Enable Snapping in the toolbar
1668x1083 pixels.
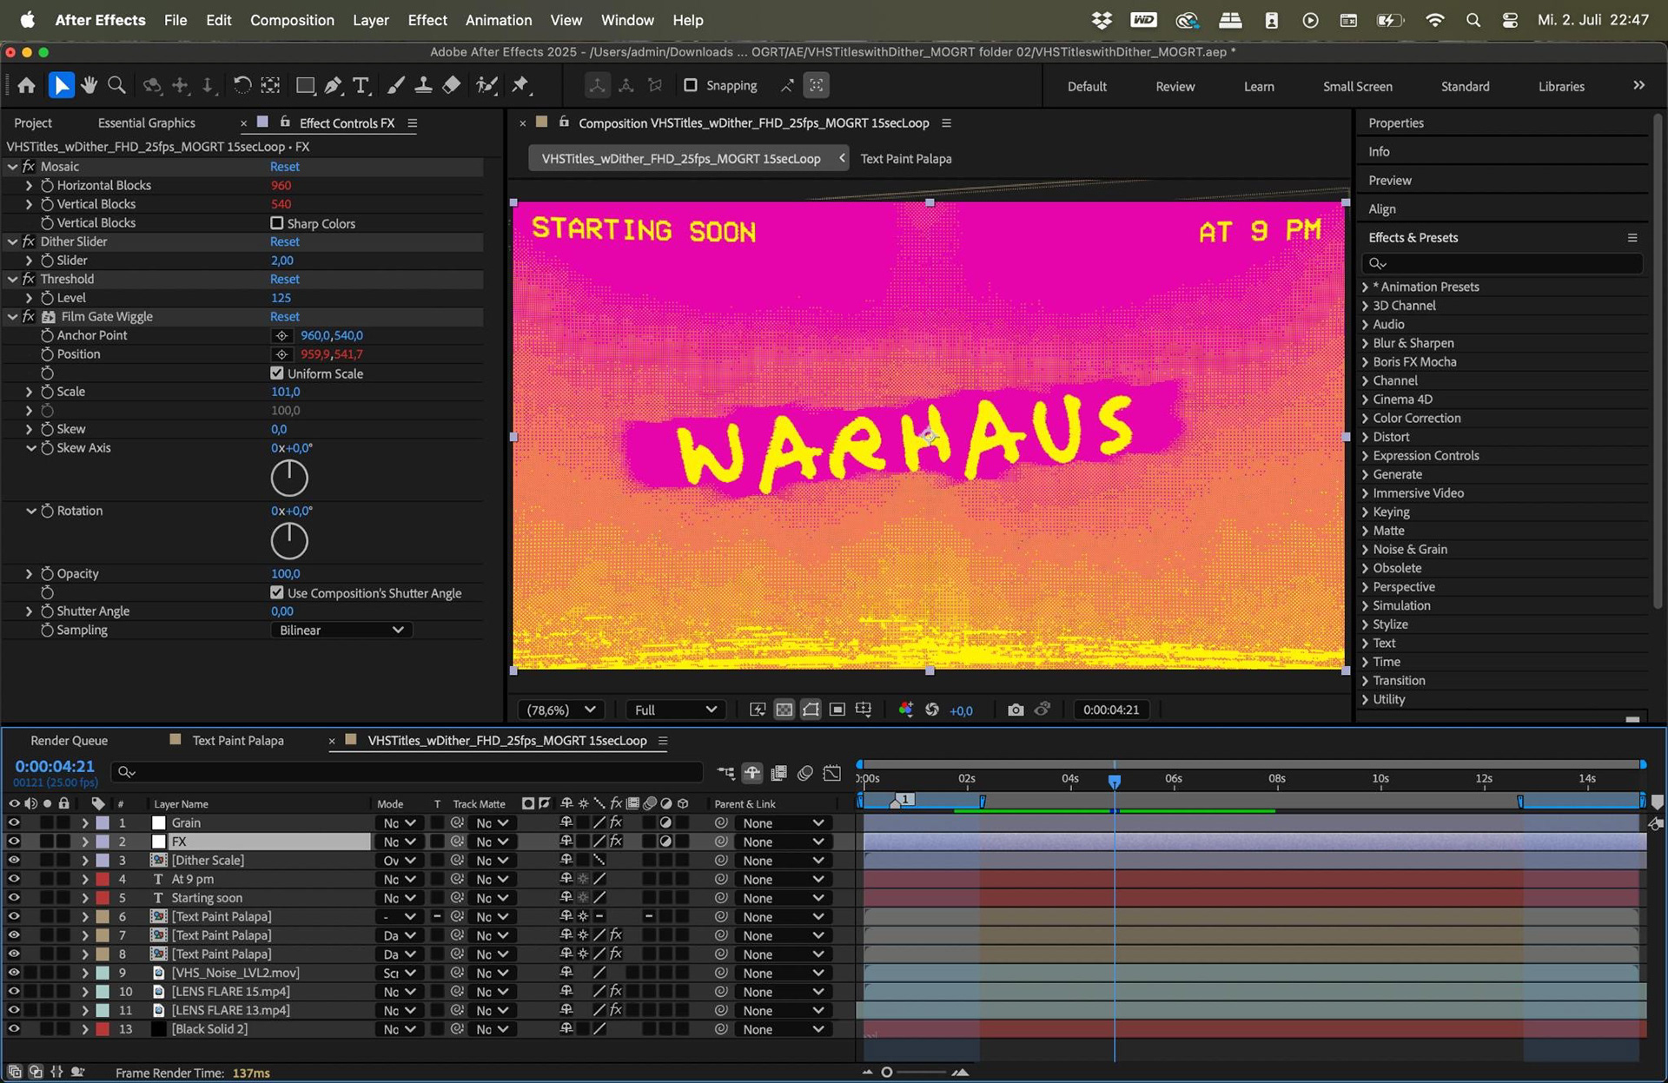coord(691,85)
